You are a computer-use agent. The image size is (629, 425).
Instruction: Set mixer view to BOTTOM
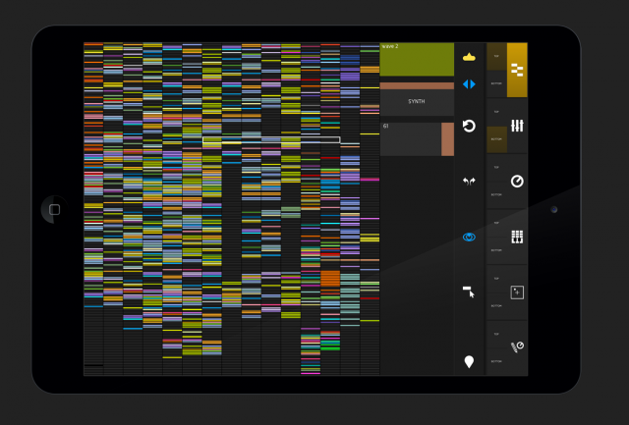pos(496,139)
